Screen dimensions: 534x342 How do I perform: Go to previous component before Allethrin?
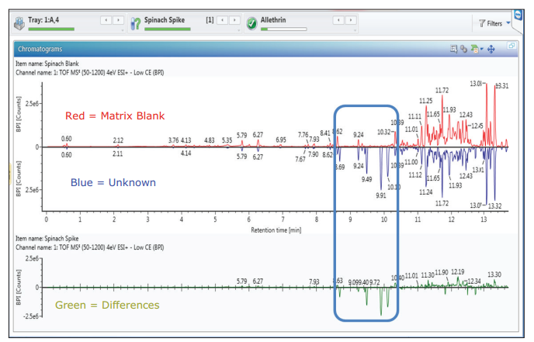(x=338, y=20)
